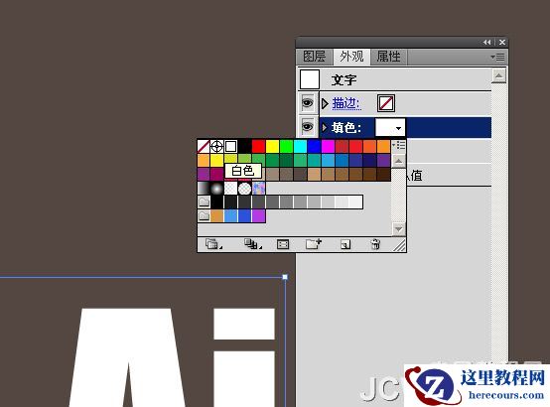Switch to the 外观 tab
The width and height of the screenshot is (550, 407).
pyautogui.click(x=351, y=57)
